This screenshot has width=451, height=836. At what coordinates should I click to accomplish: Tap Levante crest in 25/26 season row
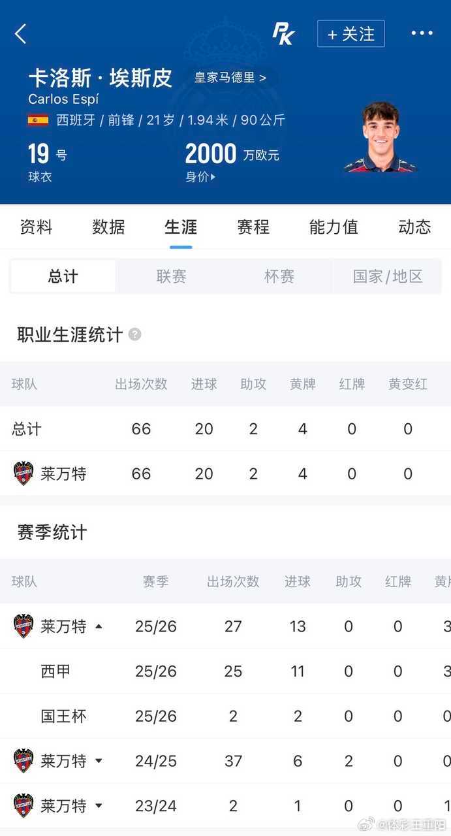click(23, 626)
